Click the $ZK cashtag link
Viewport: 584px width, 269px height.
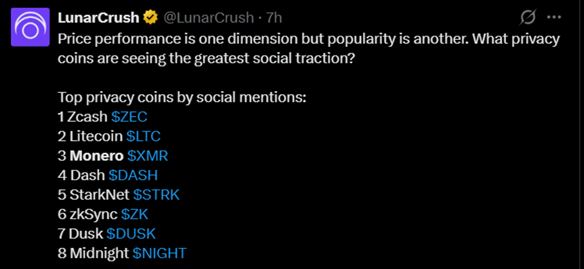click(x=134, y=213)
